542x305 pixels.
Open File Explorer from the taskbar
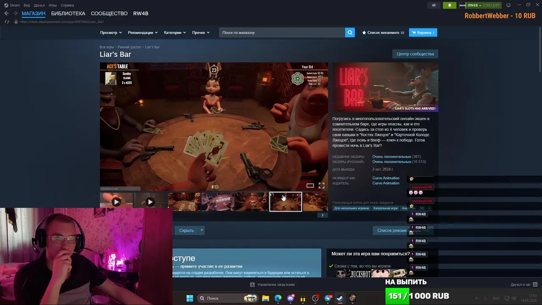(x=265, y=298)
